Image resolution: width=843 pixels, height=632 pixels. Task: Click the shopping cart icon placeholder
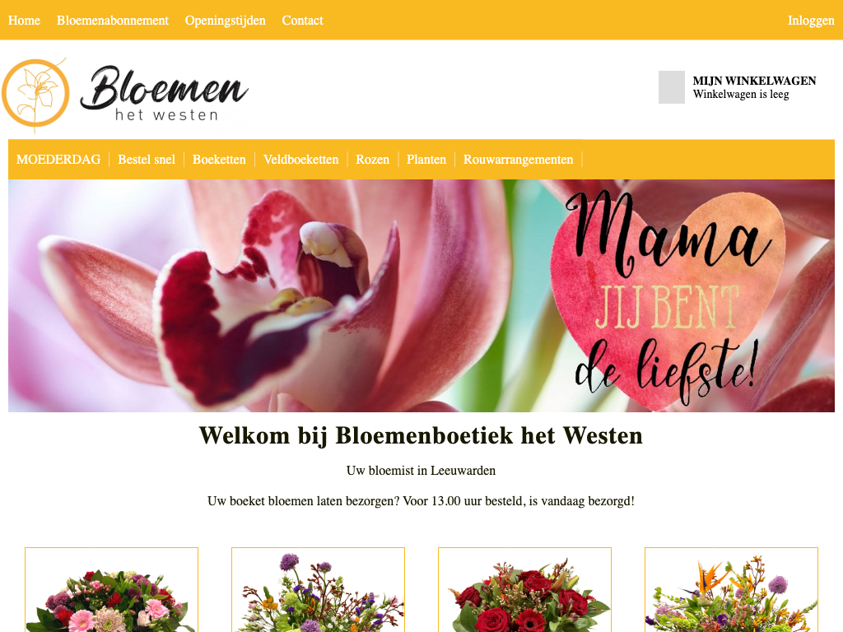(x=672, y=87)
